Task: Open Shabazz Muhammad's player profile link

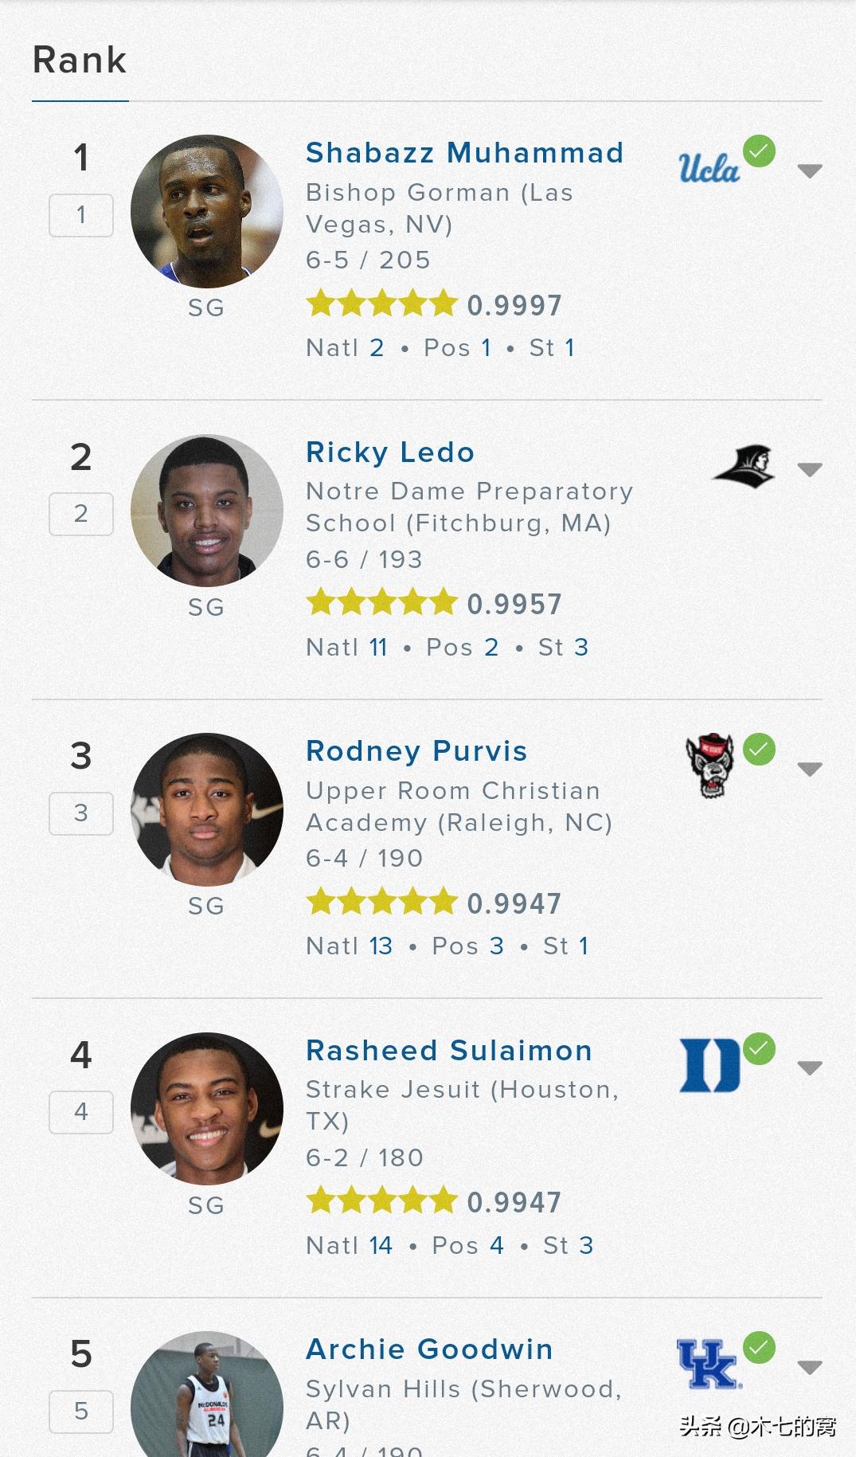Action: click(464, 153)
